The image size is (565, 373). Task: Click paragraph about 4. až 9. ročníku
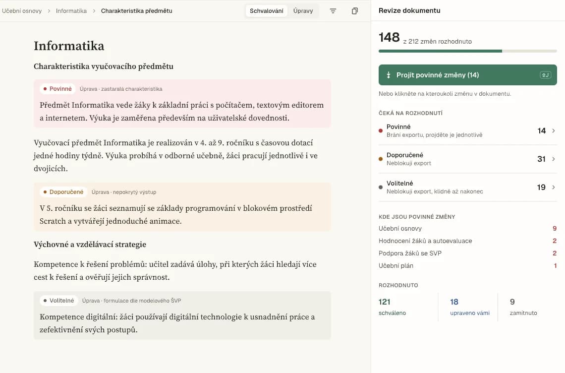175,155
